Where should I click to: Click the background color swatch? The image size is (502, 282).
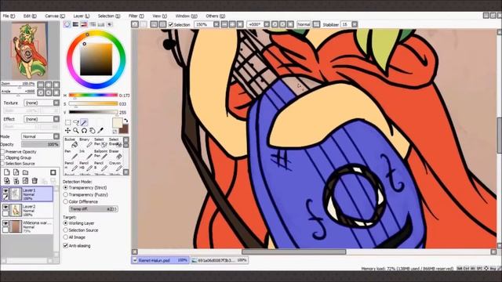click(124, 129)
